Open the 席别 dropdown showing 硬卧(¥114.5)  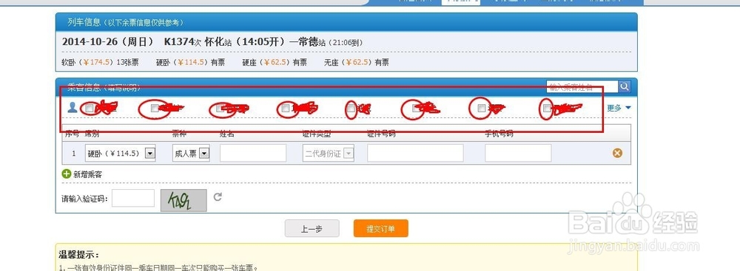coord(121,153)
